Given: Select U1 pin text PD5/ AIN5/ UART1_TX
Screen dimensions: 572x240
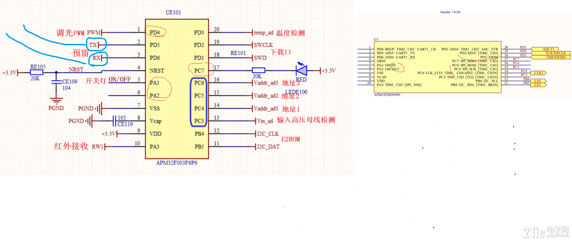Looking at the screenshot, I should (x=396, y=53).
